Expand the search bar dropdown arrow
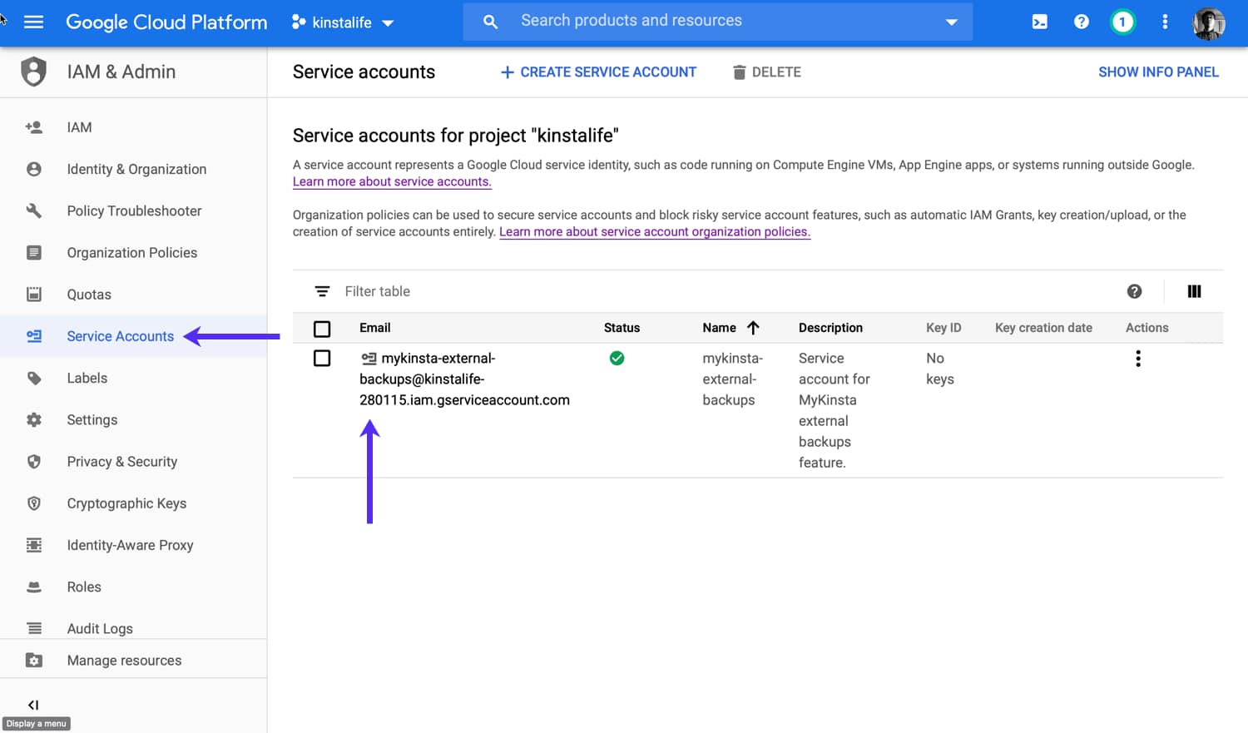 coord(951,22)
